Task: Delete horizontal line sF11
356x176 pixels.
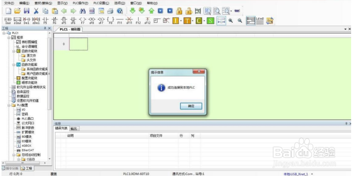Action: 129,21
